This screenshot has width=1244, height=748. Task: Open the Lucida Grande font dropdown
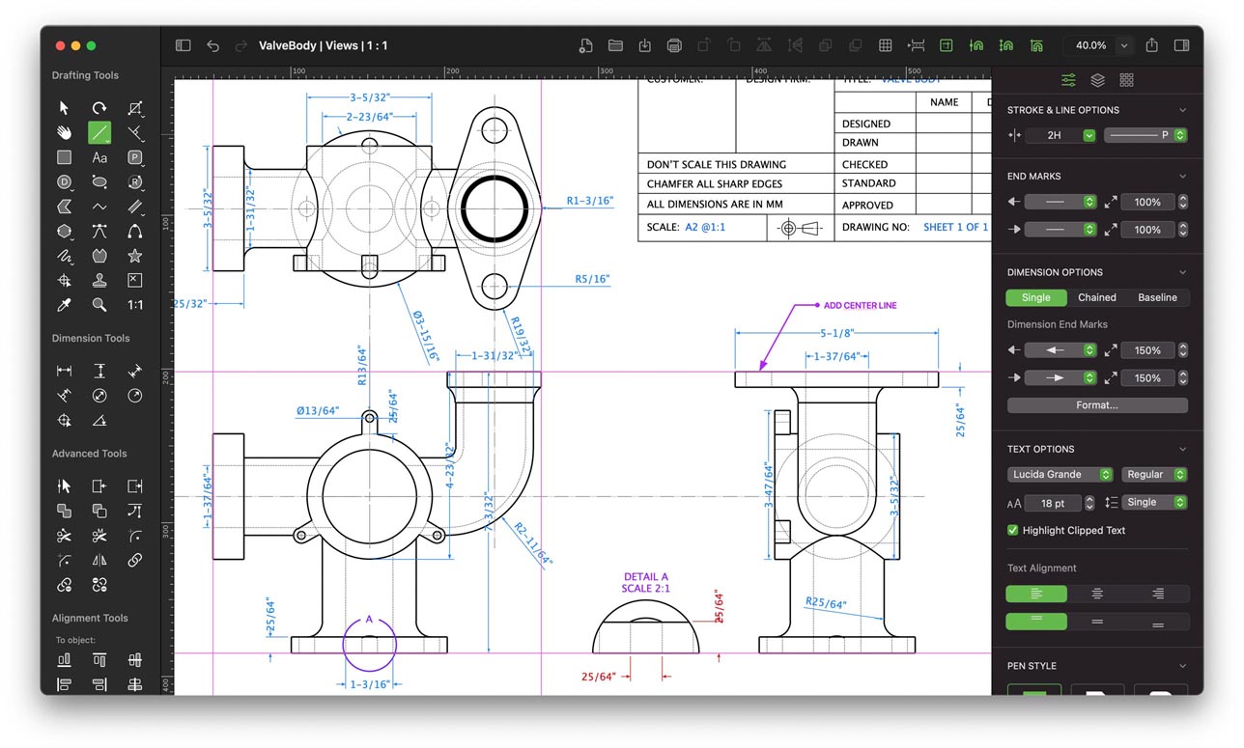pyautogui.click(x=1060, y=474)
